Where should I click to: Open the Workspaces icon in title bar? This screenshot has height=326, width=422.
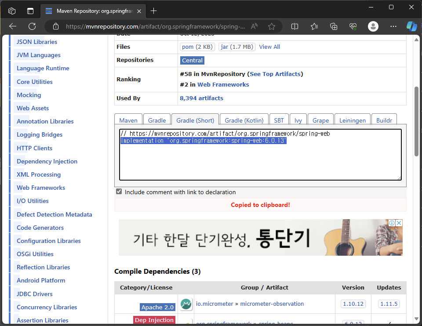pyautogui.click(x=12, y=11)
